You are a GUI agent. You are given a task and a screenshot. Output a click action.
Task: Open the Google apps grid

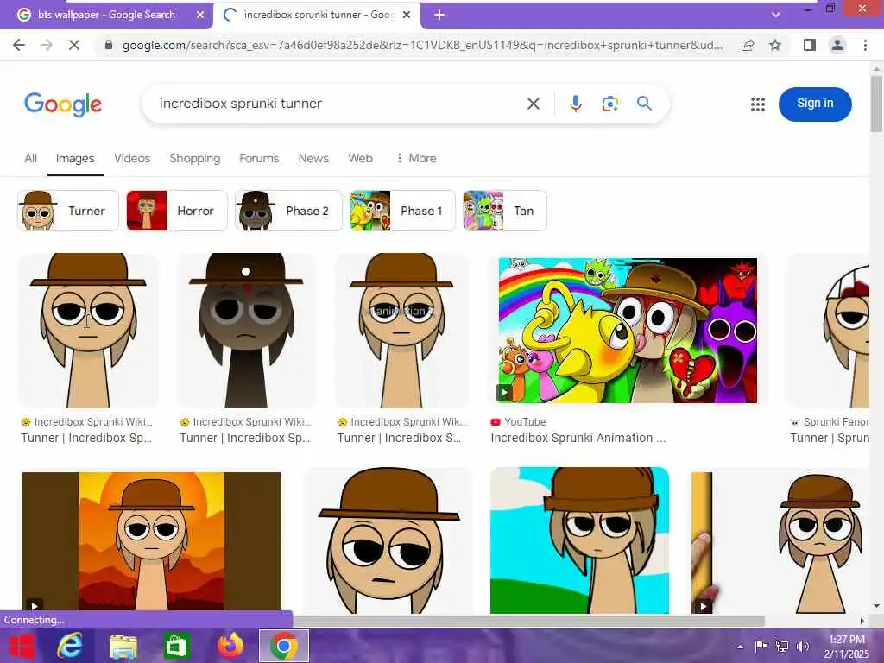(758, 104)
